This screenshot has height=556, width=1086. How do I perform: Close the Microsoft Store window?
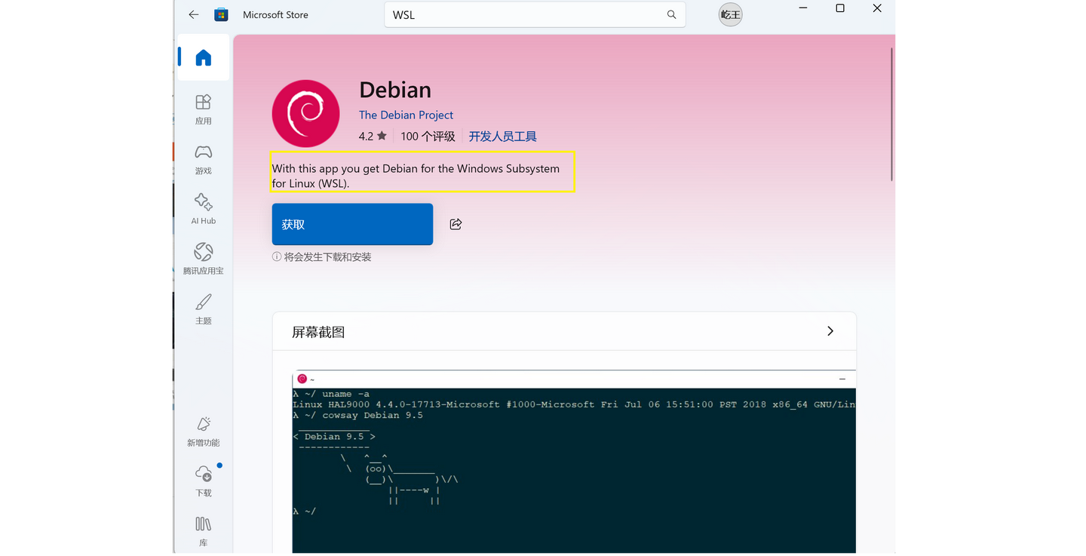[x=877, y=8]
